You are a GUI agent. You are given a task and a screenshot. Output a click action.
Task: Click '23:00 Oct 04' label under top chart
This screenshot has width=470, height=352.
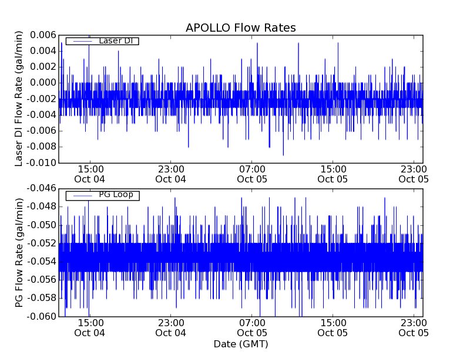170,174
